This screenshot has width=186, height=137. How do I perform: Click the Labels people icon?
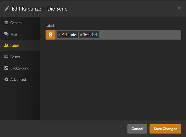click(6, 45)
